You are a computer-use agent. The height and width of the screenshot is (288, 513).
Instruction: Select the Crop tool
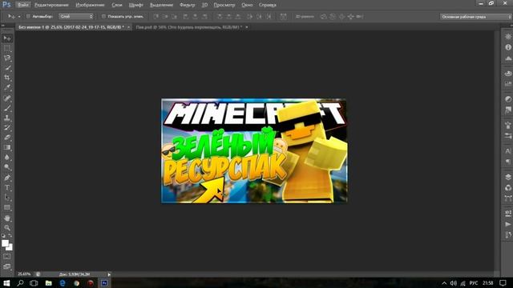click(7, 78)
